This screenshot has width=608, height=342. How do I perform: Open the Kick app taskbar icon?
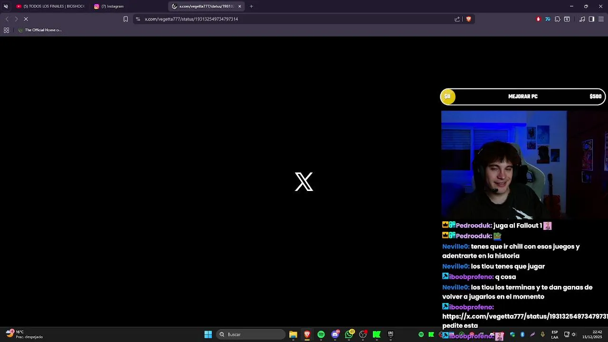click(x=377, y=334)
